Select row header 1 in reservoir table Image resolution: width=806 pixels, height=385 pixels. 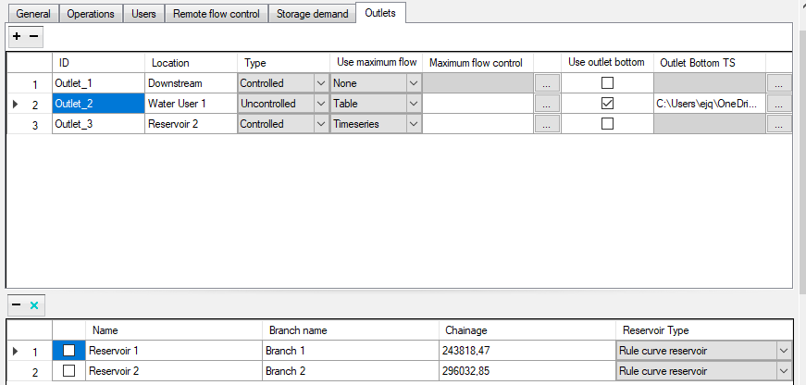click(30, 351)
